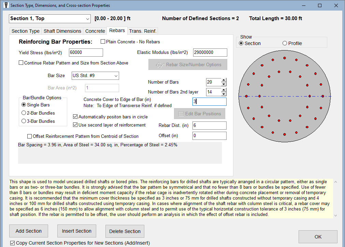Increase Number of Bars 2nd layer

pyautogui.click(x=224, y=90)
